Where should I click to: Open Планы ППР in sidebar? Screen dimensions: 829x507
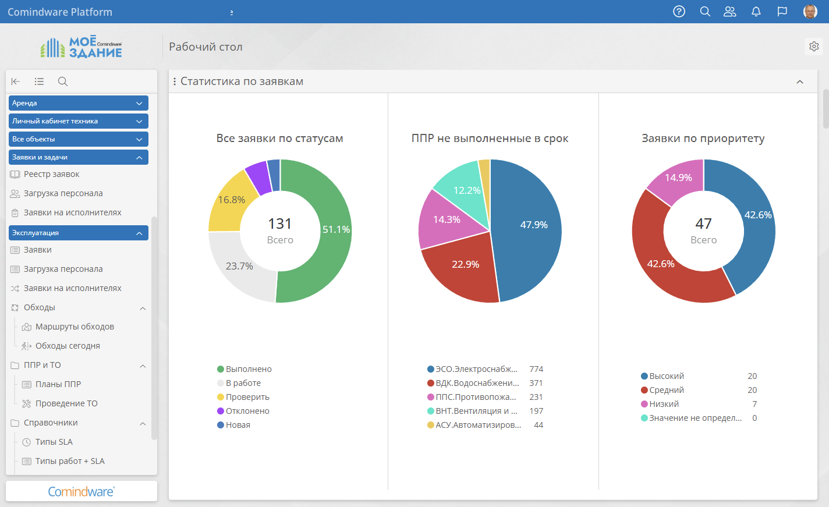pyautogui.click(x=58, y=384)
